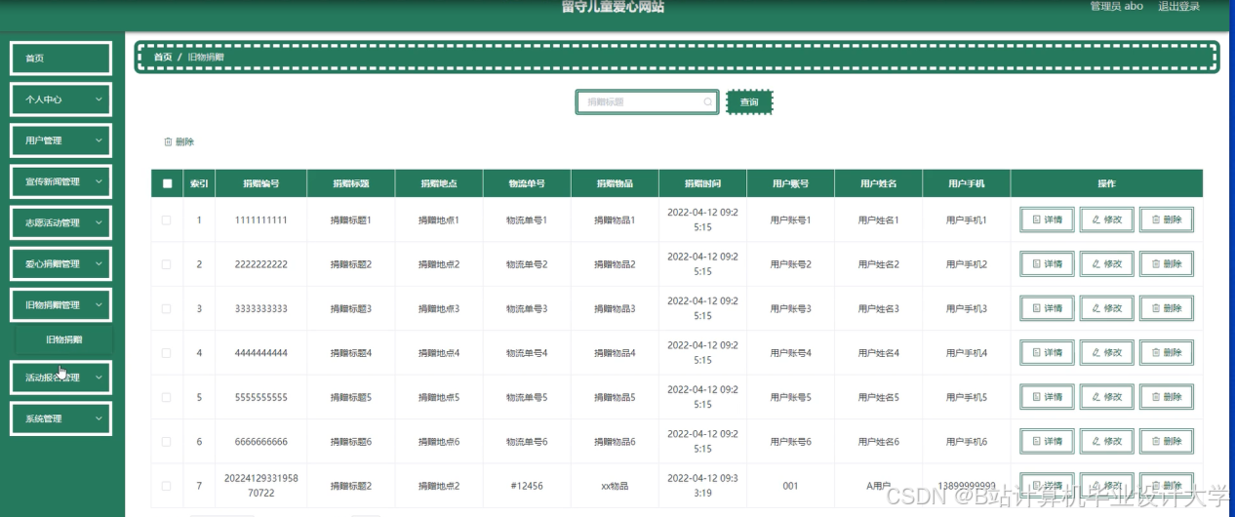Click the cell 202241293319587​0722

point(261,486)
